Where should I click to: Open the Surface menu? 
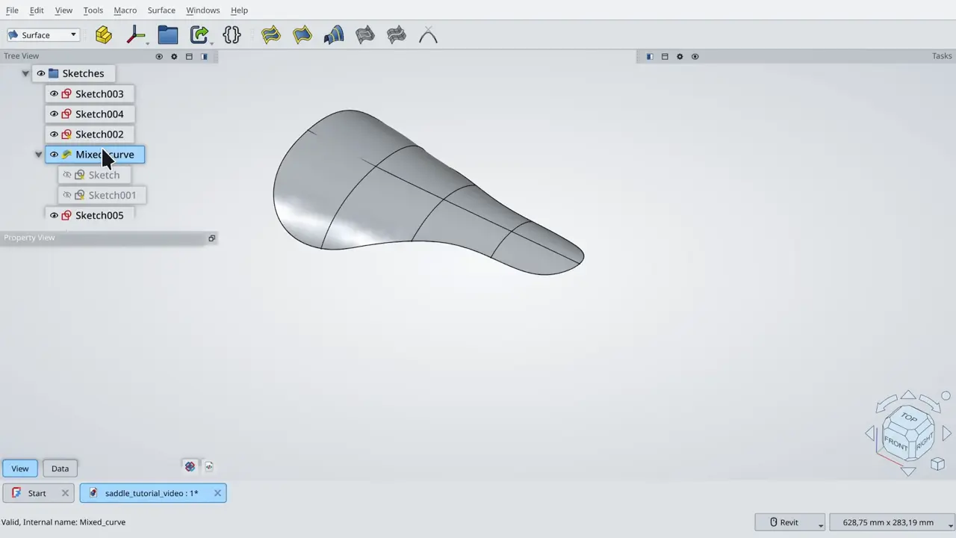161,10
